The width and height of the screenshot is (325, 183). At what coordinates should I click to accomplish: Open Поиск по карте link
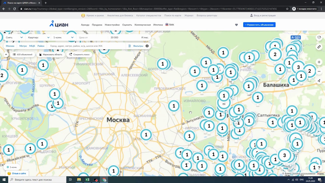[x=173, y=16]
